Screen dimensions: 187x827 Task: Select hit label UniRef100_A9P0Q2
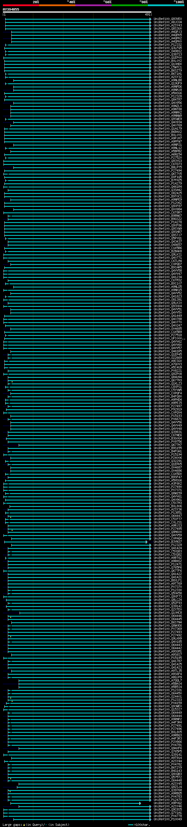point(167,803)
